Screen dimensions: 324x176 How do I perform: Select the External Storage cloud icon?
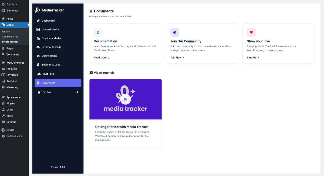tap(38, 47)
